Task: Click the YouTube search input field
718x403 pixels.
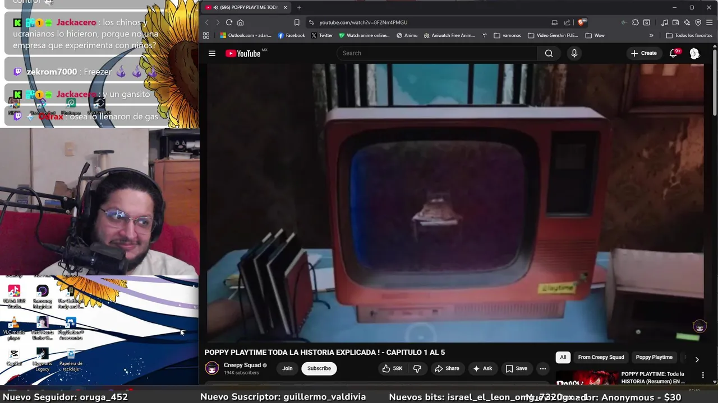Action: (x=437, y=53)
